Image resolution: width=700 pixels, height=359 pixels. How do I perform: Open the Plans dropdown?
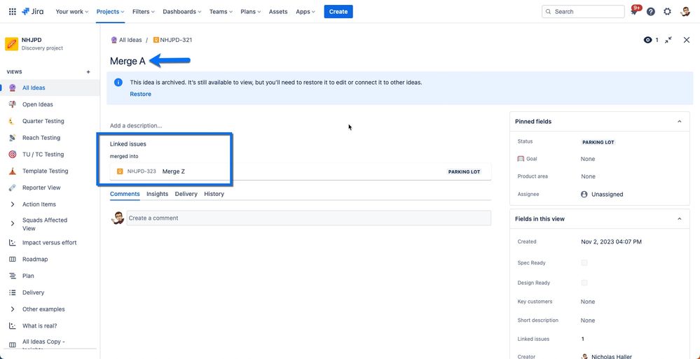pos(250,12)
